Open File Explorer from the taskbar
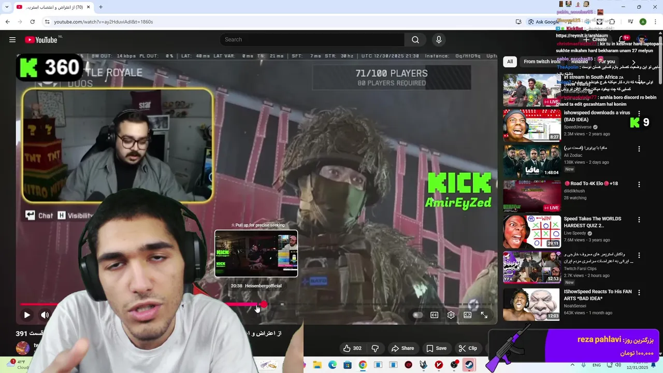663x373 pixels. tap(317, 365)
